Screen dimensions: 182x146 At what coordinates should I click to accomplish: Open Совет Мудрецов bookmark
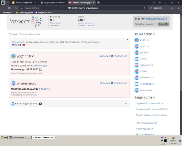[x=25, y=13]
